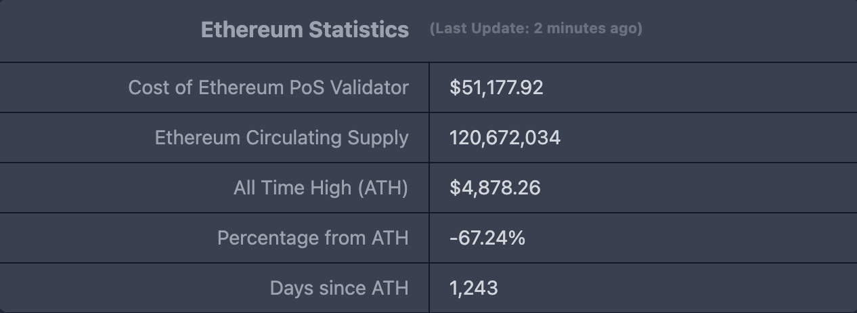This screenshot has height=313, width=857.
Task: Select the Ethereum Circulating Supply label
Action: point(282,138)
